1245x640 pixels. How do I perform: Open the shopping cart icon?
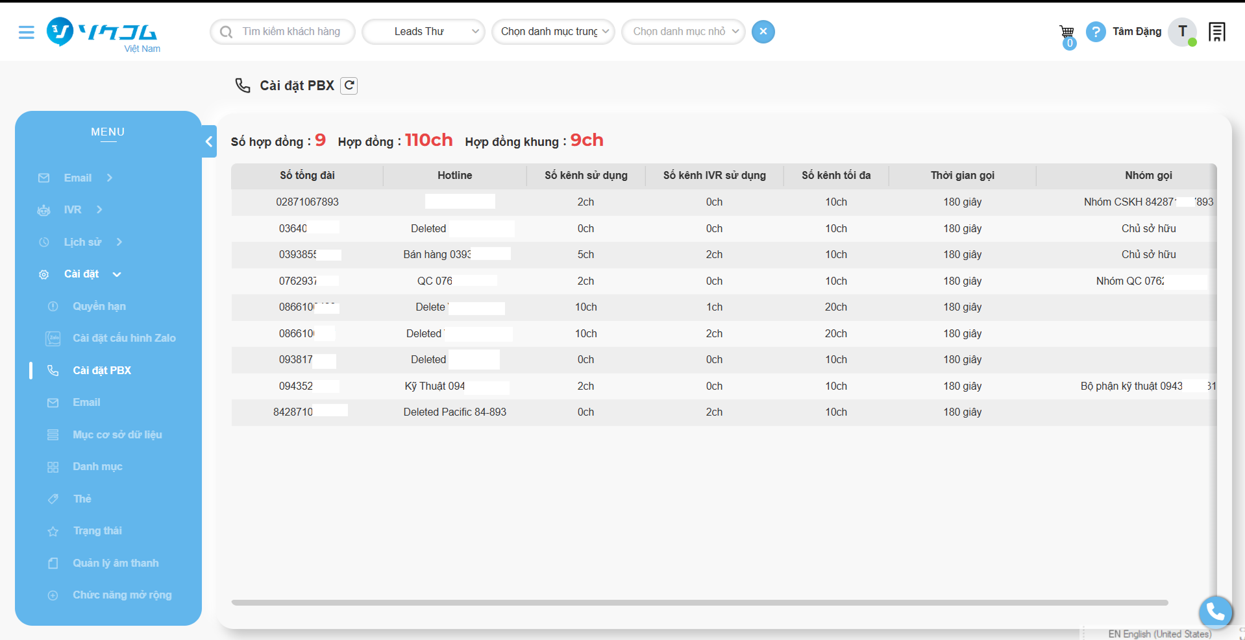[x=1066, y=32]
